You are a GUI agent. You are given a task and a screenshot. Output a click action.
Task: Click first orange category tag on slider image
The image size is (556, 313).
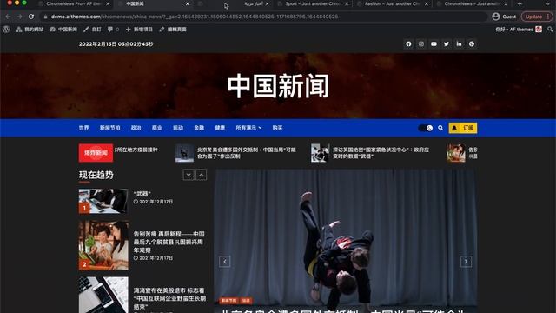point(228,301)
